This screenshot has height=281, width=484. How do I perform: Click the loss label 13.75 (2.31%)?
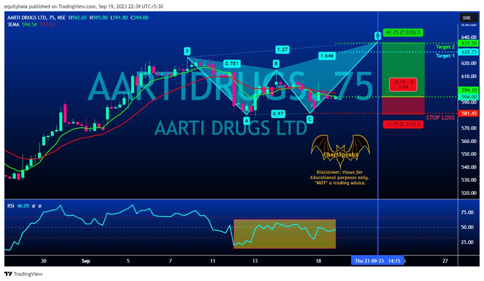403,124
